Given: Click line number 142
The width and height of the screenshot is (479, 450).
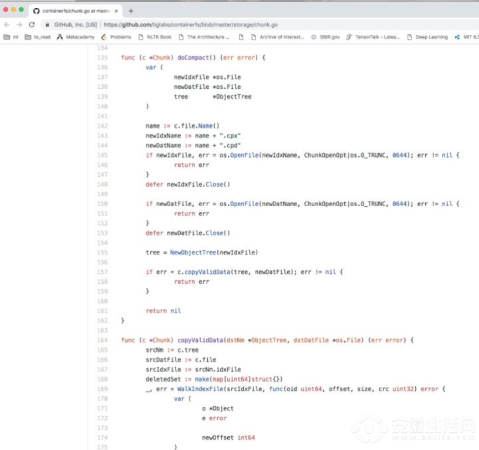Looking at the screenshot, I should [103, 126].
